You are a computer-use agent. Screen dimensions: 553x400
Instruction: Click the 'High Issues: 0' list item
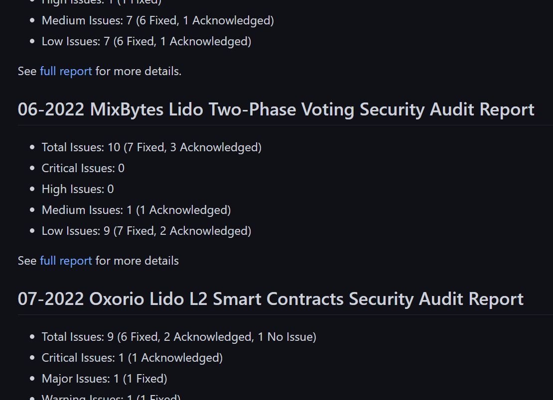pos(78,189)
